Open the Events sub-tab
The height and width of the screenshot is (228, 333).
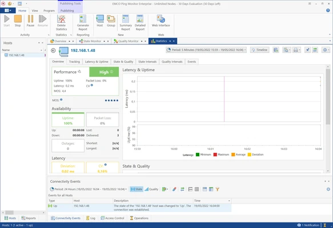point(191,62)
